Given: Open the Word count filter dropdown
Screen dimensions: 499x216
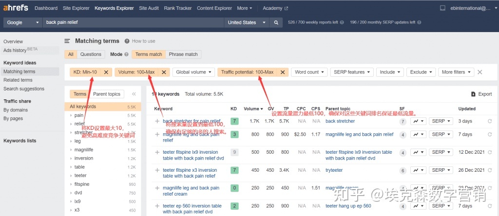Looking at the screenshot, I should click(x=309, y=72).
